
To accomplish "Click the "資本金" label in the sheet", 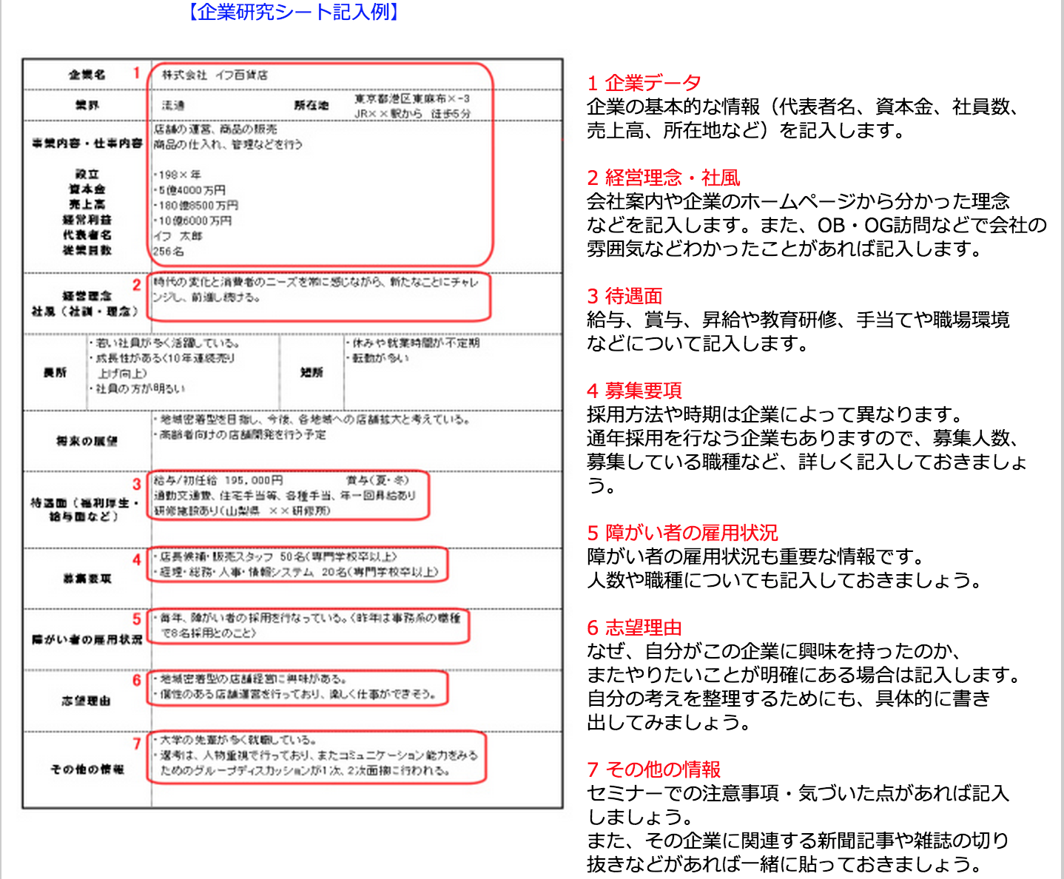I will pyautogui.click(x=87, y=189).
